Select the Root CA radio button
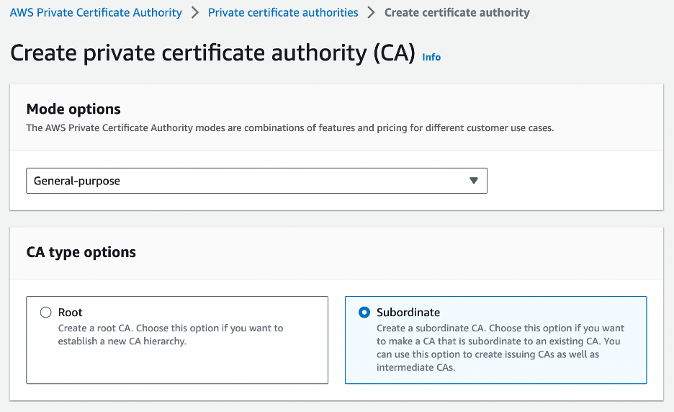The height and width of the screenshot is (412, 674). (45, 312)
